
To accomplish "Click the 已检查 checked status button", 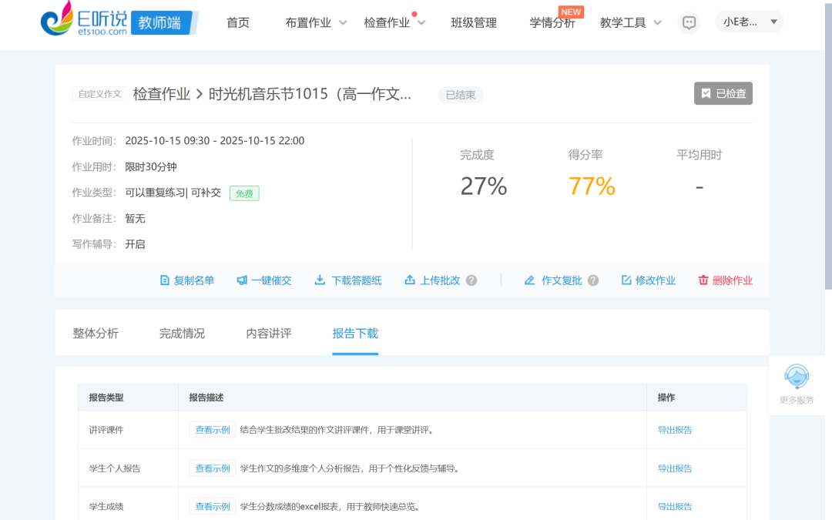I will [723, 94].
